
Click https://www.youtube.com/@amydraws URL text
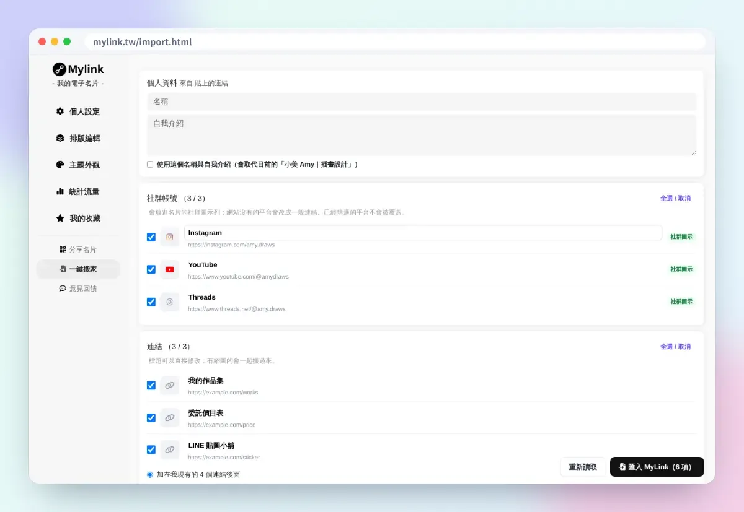(238, 277)
